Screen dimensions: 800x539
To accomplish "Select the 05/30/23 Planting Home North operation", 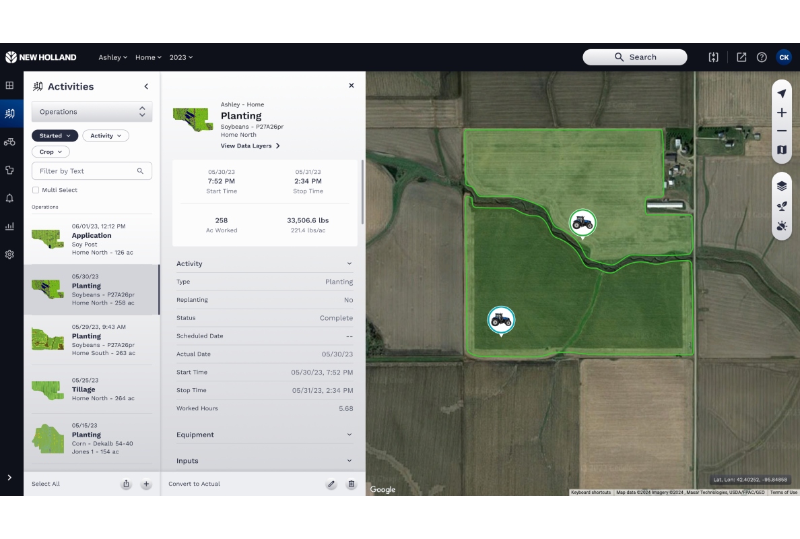I will tap(92, 290).
